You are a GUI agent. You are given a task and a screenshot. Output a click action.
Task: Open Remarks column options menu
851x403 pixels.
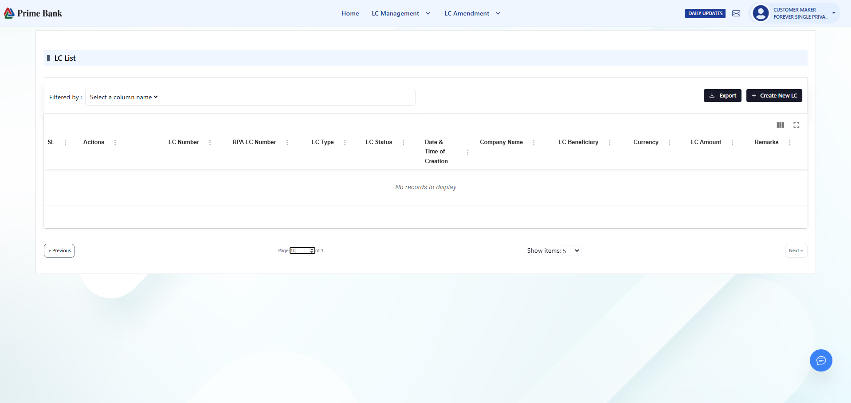pos(789,142)
